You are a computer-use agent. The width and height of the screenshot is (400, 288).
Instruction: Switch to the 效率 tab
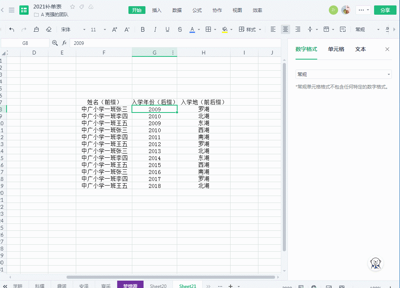(257, 10)
